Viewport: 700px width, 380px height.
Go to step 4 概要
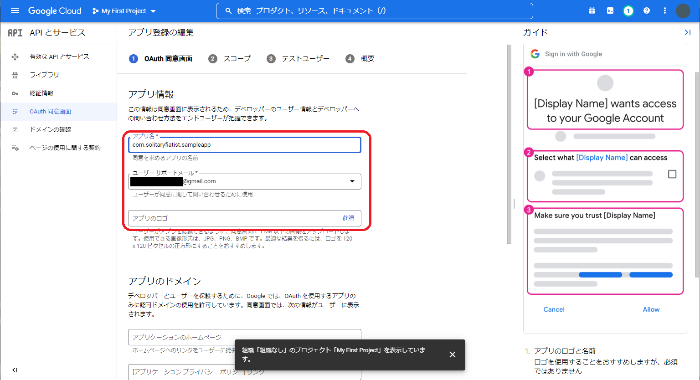pyautogui.click(x=360, y=58)
